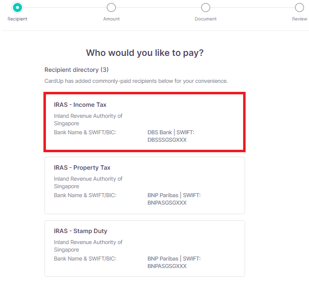Image resolution: width=309 pixels, height=281 pixels.
Task: Click the CardUp commonly-paid recipients note
Action: click(136, 81)
